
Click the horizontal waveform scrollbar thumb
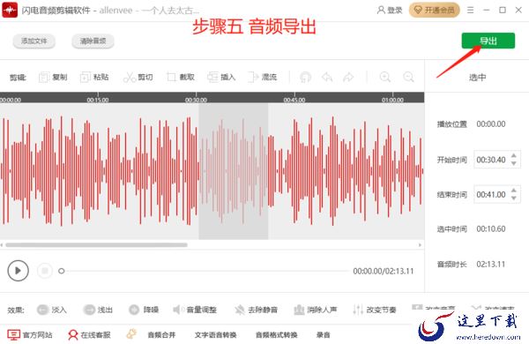pos(96,244)
